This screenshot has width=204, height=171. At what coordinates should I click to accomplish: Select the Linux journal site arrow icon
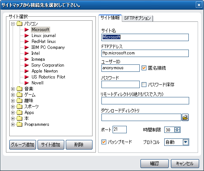(x=27, y=36)
